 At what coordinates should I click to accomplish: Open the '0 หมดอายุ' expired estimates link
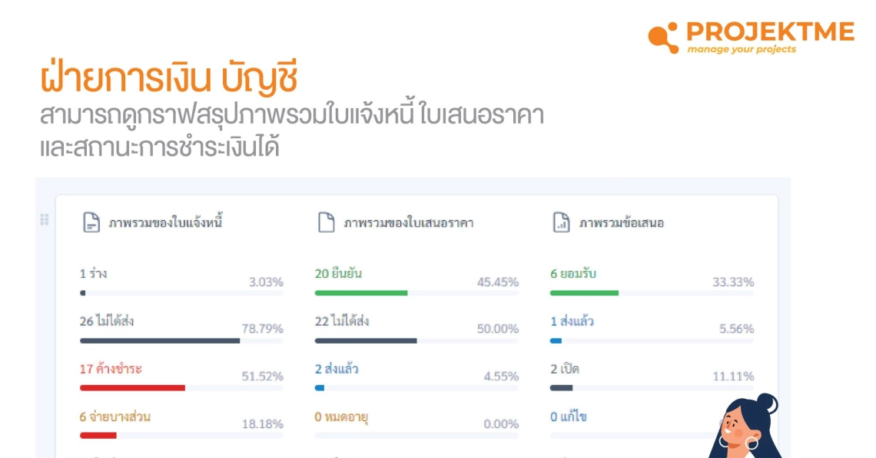tap(341, 417)
